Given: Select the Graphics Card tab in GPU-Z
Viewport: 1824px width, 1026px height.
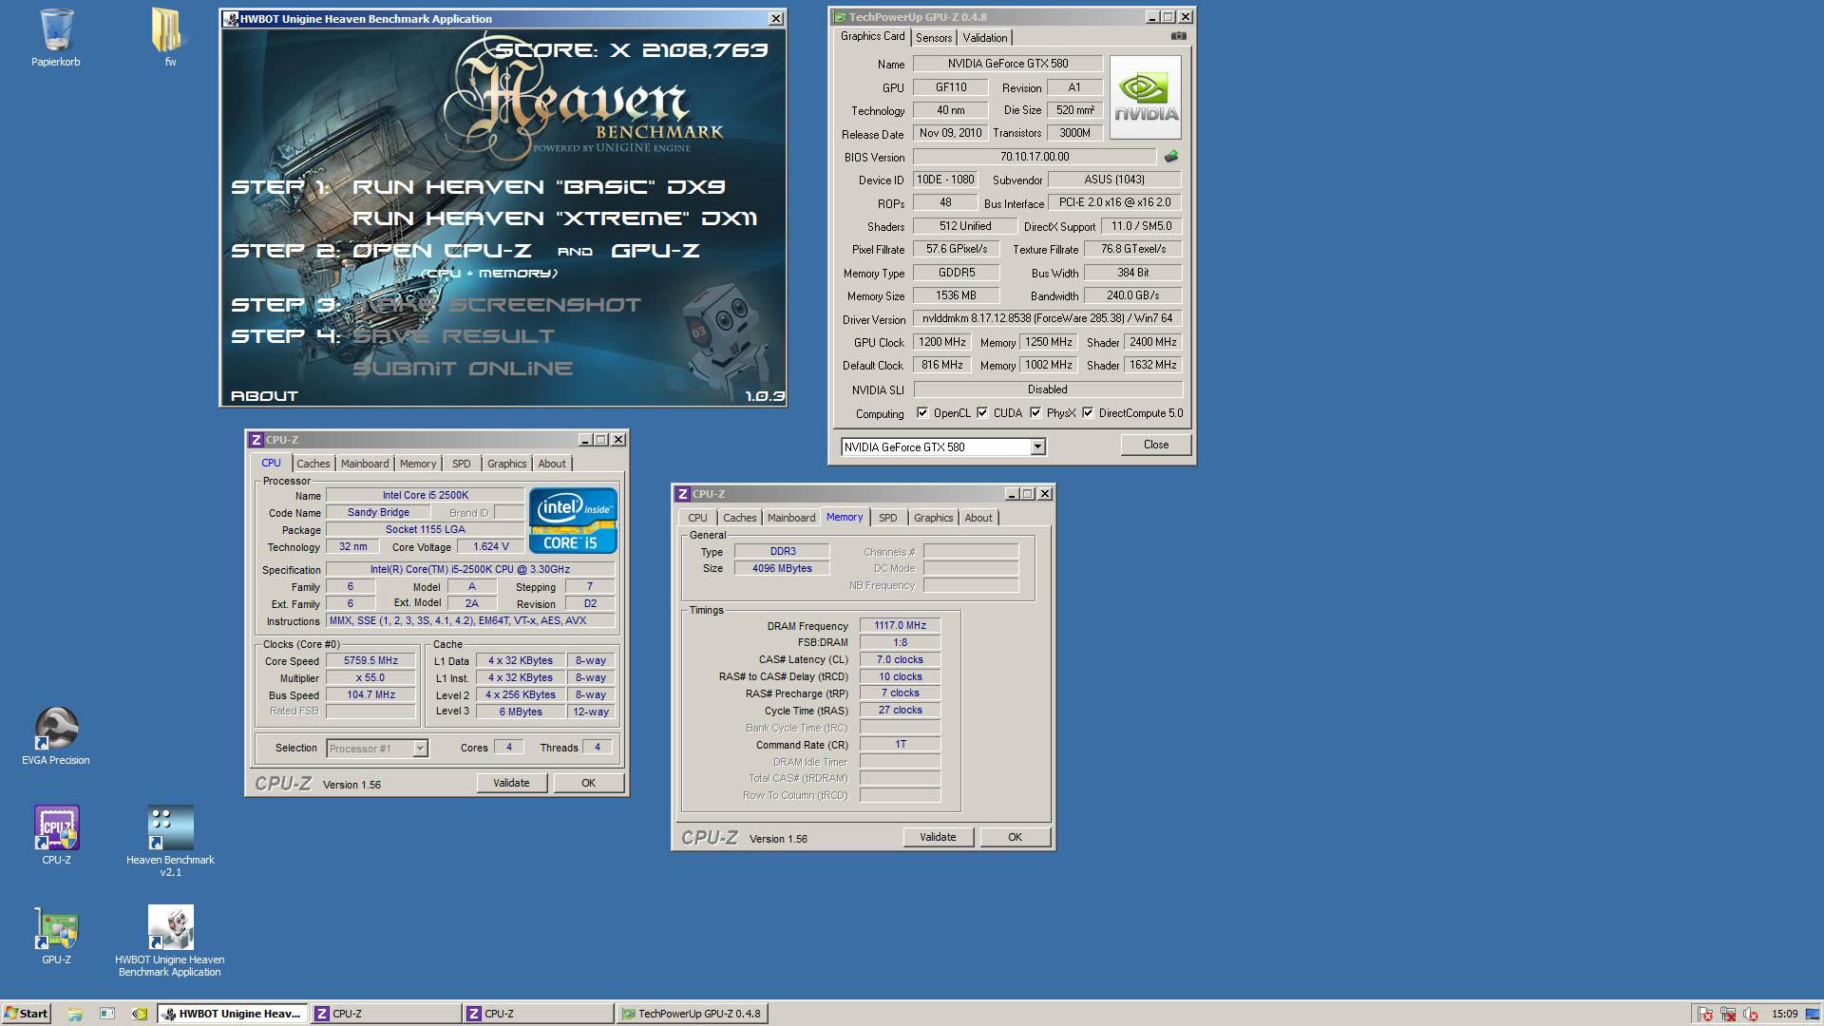Looking at the screenshot, I should pos(872,36).
